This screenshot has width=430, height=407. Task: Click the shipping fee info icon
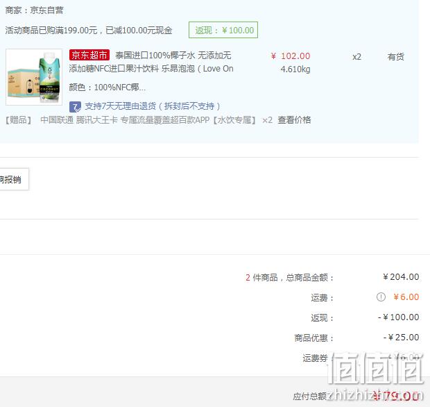click(381, 297)
